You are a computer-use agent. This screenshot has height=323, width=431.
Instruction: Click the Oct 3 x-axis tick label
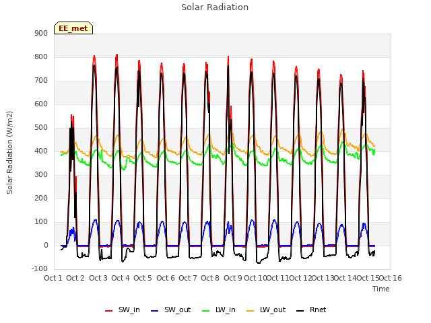click(x=98, y=278)
